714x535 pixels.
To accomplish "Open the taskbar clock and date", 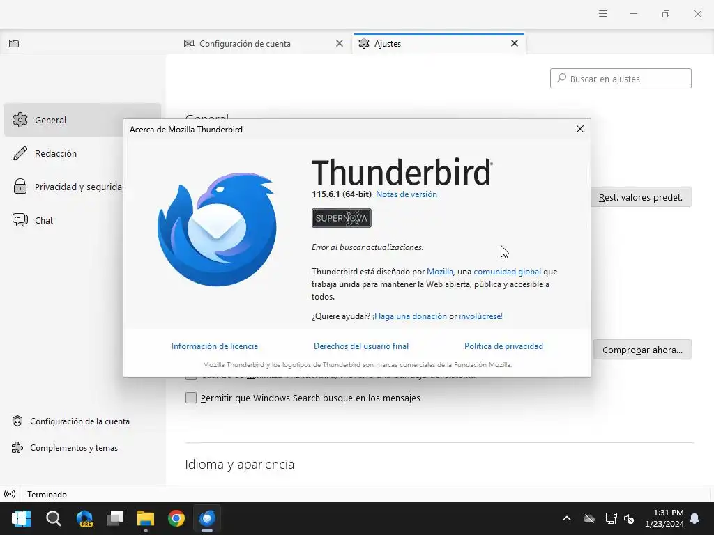I will tap(664, 518).
